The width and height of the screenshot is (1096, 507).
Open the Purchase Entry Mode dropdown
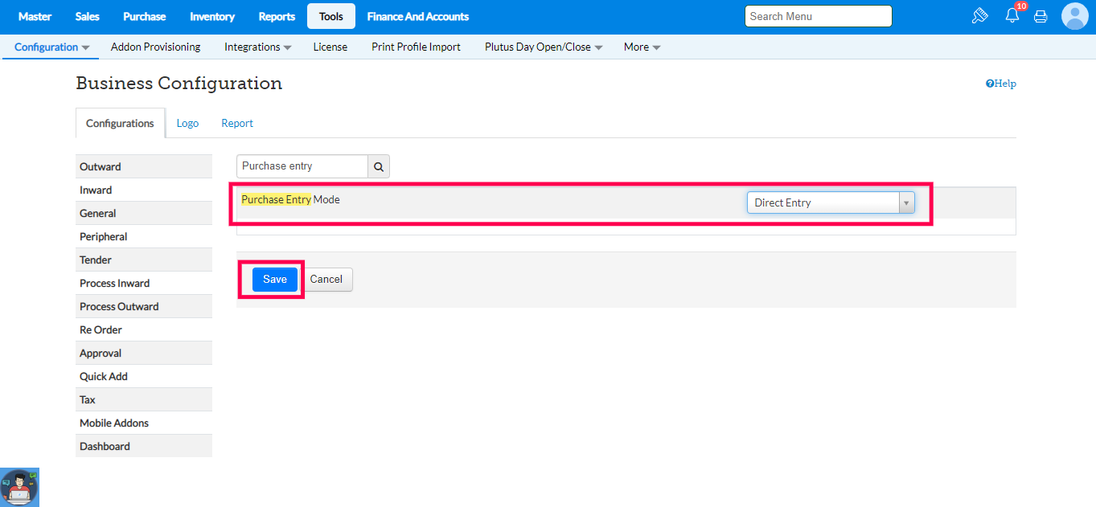(x=831, y=202)
